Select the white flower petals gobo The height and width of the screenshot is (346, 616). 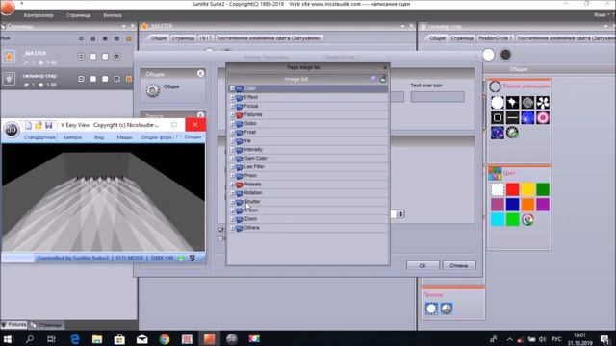pos(543,103)
